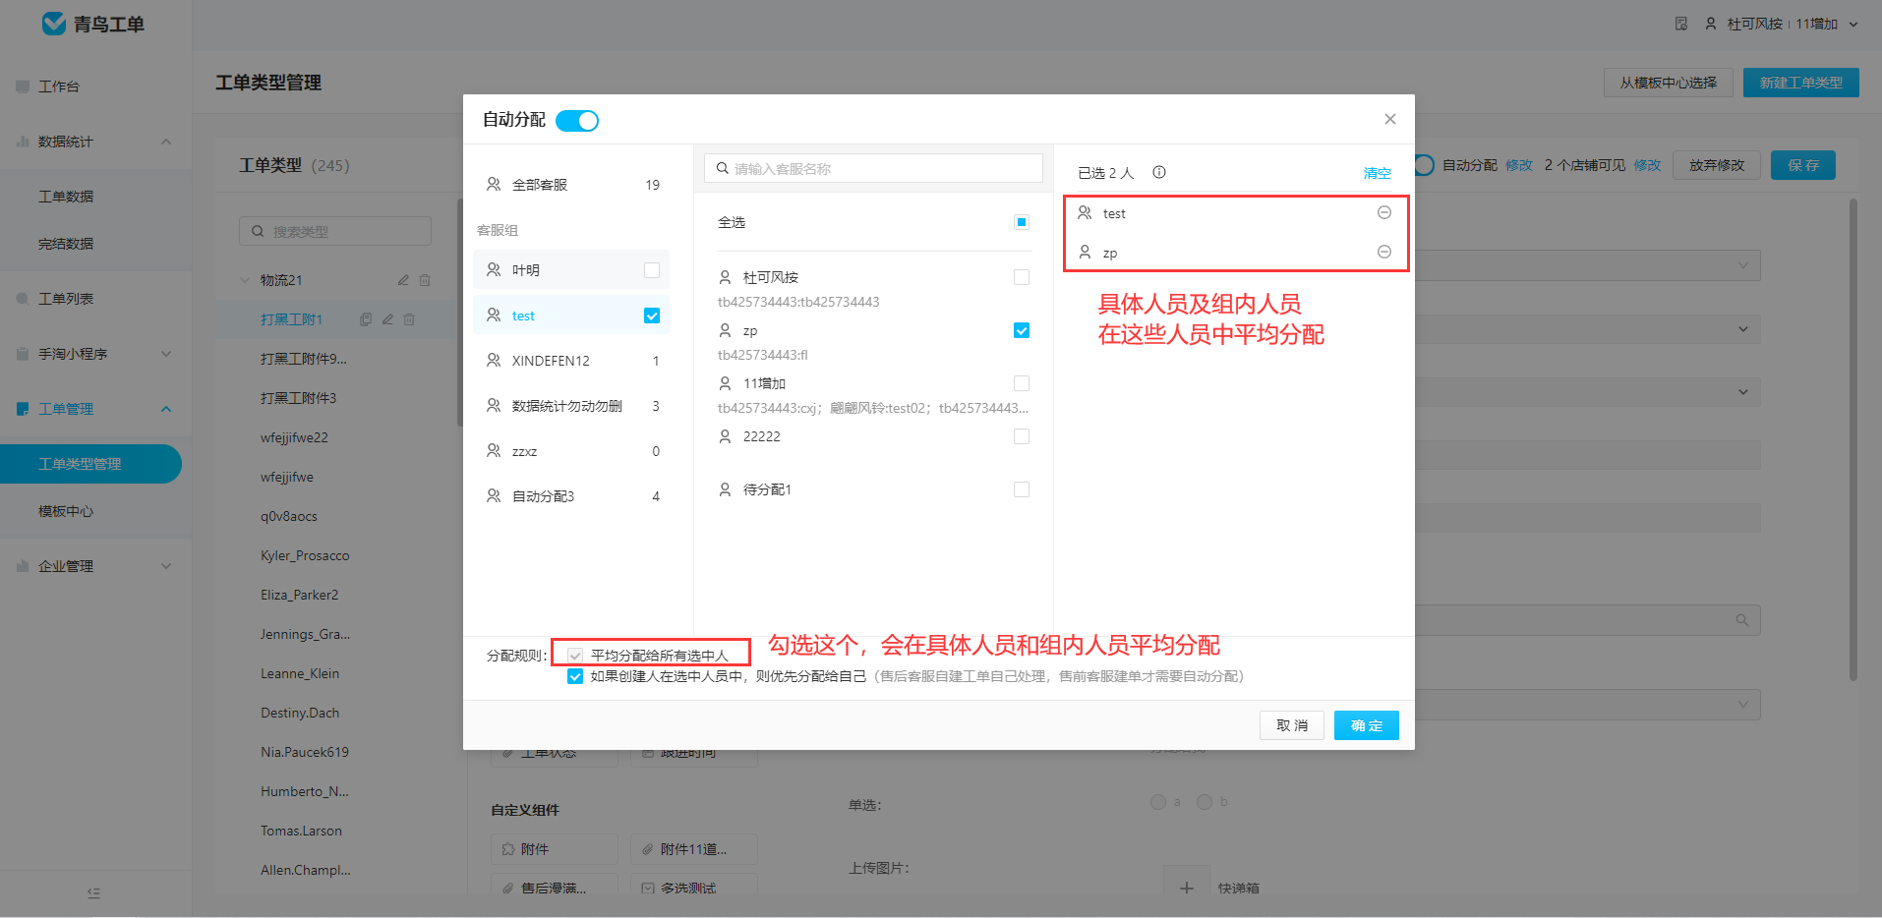1882x918 pixels.
Task: Select the 自动分配3 group
Action: [x=571, y=496]
